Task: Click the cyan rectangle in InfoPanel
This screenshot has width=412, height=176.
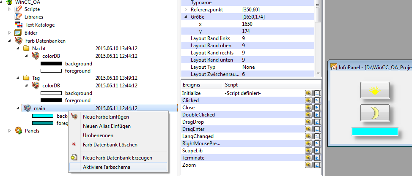Action: (375, 132)
